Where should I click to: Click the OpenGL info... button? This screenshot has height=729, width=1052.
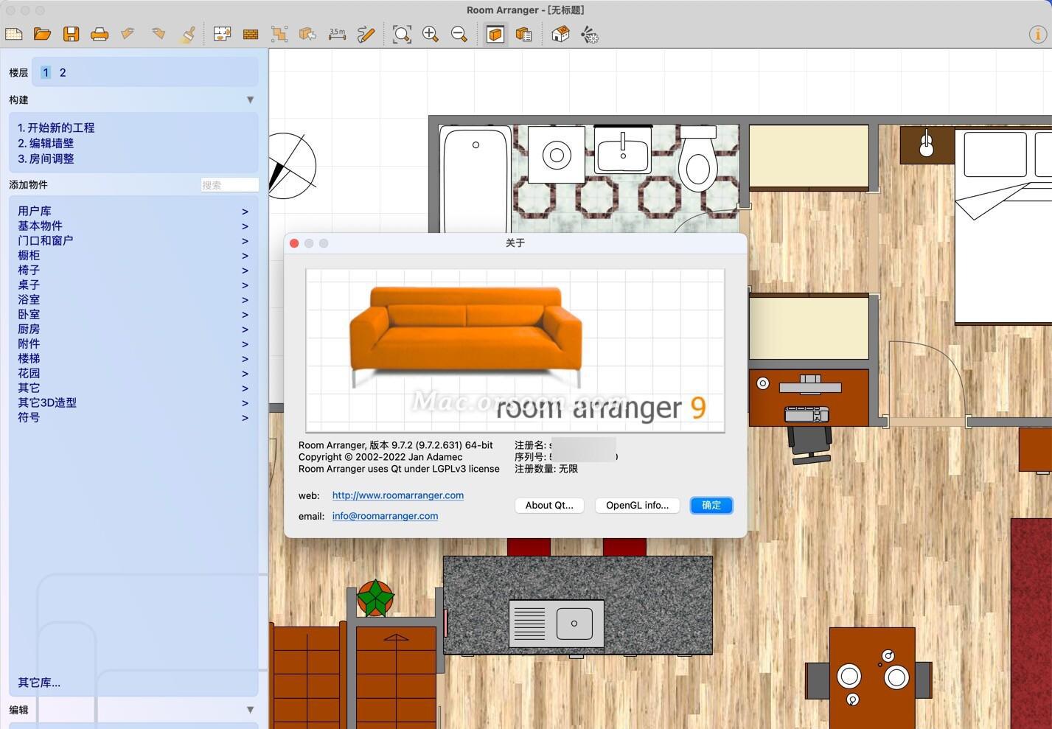coord(637,505)
